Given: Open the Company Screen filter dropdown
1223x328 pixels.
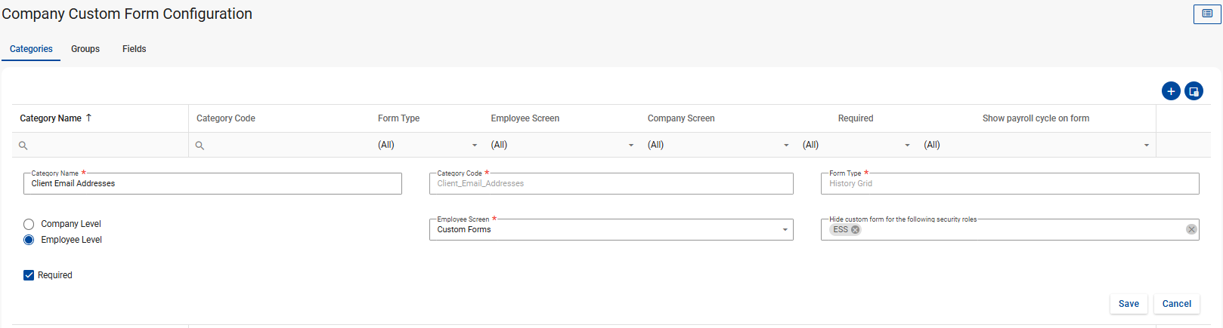Looking at the screenshot, I should (786, 146).
